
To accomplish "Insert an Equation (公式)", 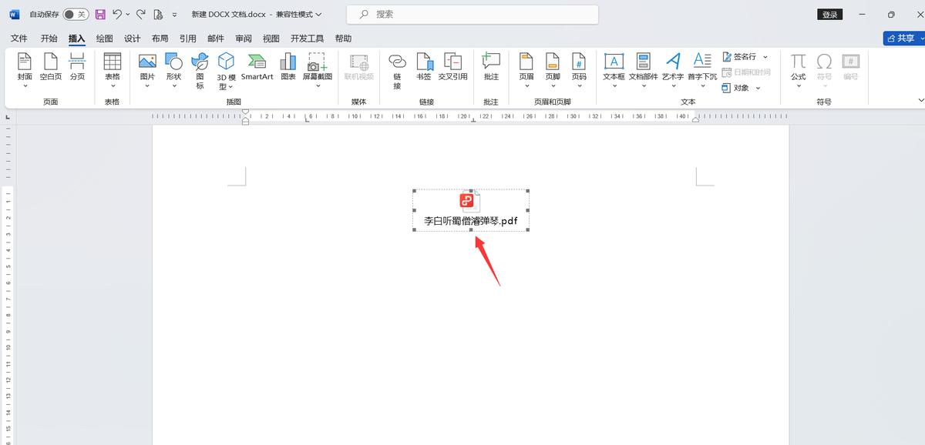I will coord(798,69).
